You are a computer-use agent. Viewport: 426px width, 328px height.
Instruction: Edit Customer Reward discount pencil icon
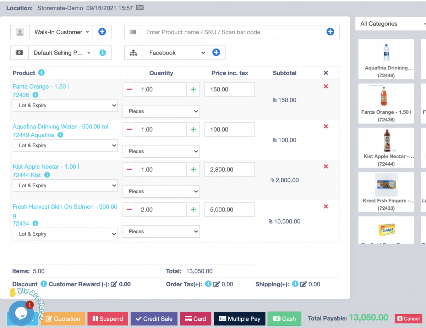tap(114, 284)
